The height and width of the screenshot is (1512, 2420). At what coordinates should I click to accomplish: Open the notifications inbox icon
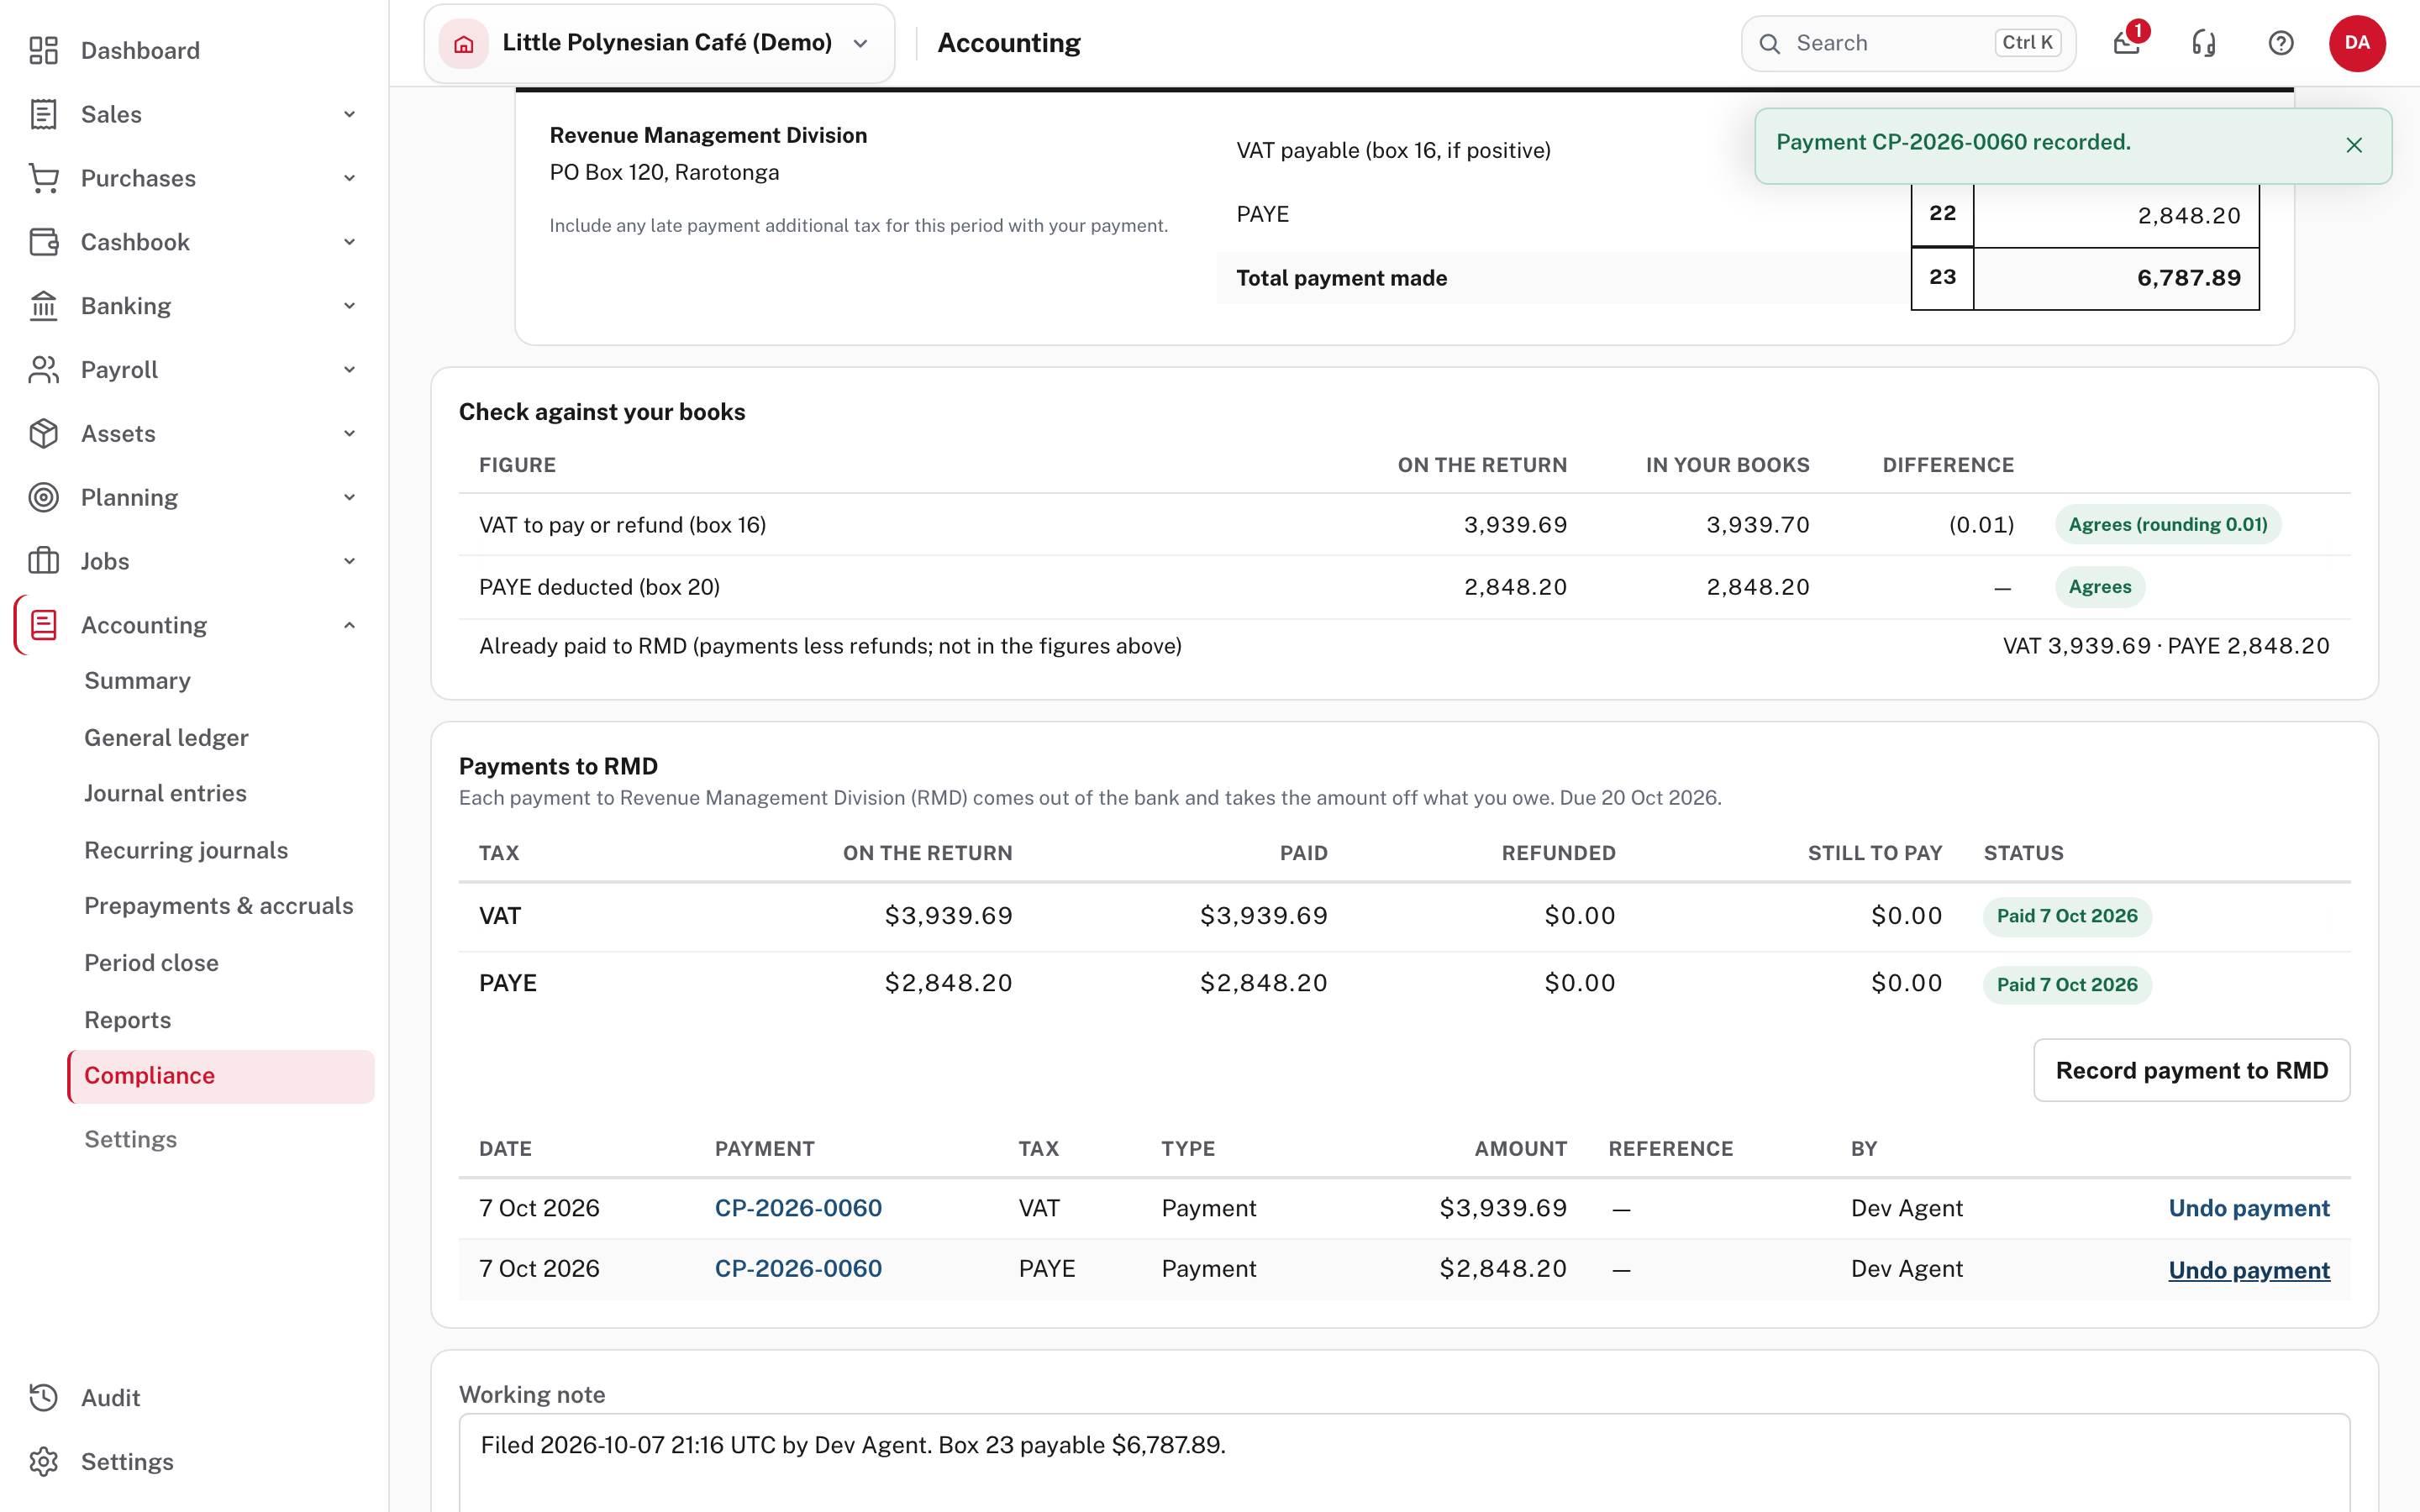click(x=2127, y=43)
